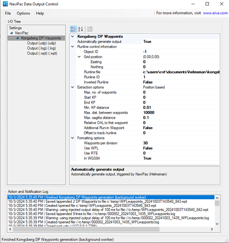Click the Min. KP distance value 0.01
The width and height of the screenshot is (229, 243).
181,108
